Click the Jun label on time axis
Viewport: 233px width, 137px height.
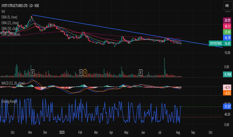tap(143, 132)
